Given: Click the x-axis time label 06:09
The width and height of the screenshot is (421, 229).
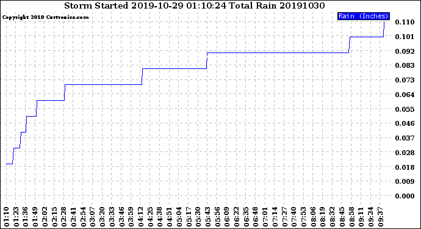Looking at the screenshot, I should point(227,217).
